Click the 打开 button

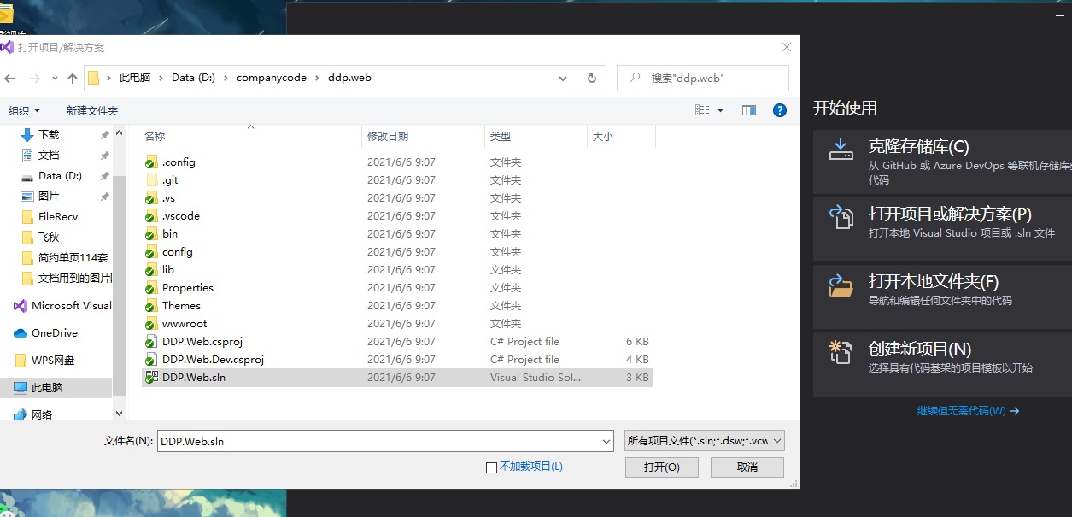661,467
